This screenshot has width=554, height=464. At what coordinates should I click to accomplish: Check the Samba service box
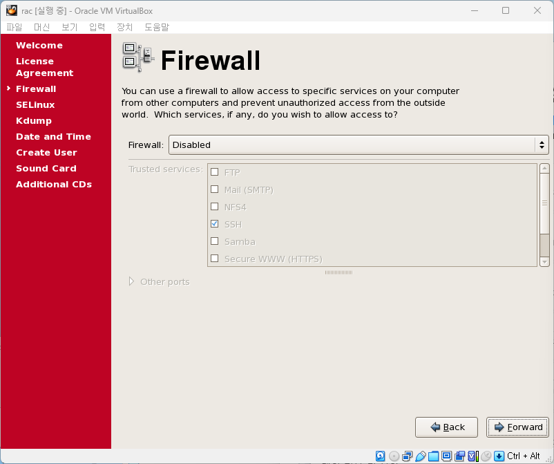(x=214, y=241)
